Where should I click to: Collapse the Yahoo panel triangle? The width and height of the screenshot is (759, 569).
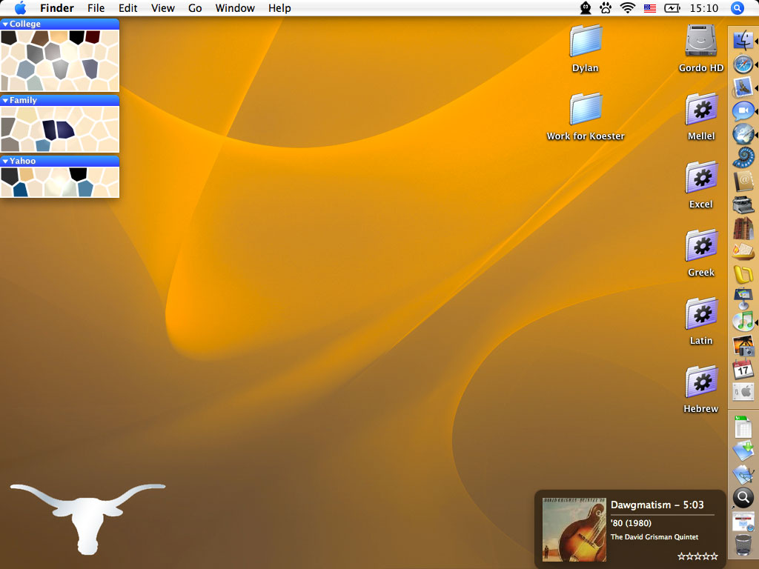tap(6, 161)
